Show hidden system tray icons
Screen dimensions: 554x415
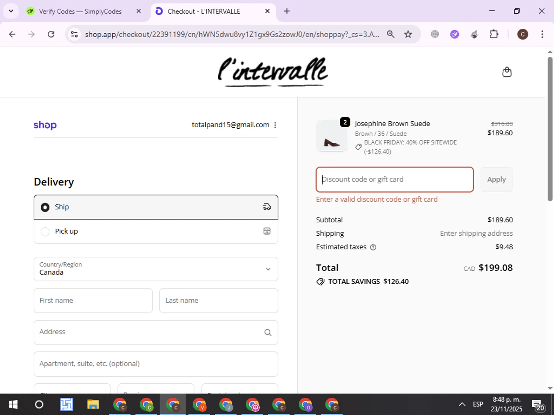pyautogui.click(x=462, y=405)
